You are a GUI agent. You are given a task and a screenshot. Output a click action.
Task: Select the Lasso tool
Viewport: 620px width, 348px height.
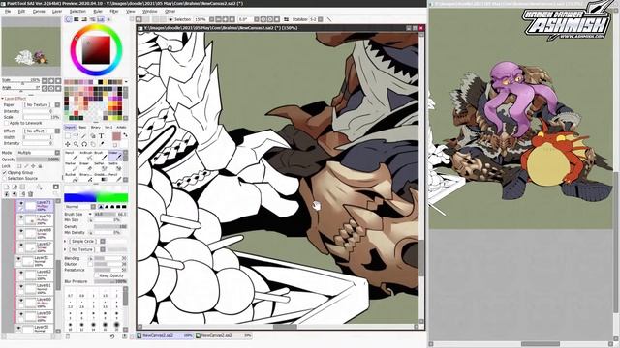(76, 135)
